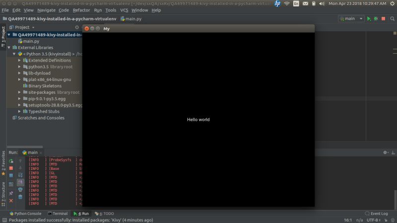This screenshot has width=397, height=223.
Task: Open the Terminal tool window
Action: 58,214
